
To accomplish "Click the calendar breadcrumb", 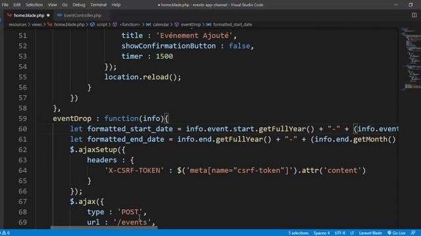I will point(161,24).
